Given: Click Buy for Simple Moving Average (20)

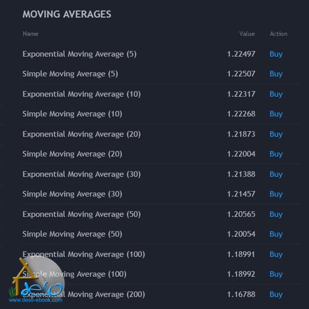Looking at the screenshot, I should click(x=276, y=154).
